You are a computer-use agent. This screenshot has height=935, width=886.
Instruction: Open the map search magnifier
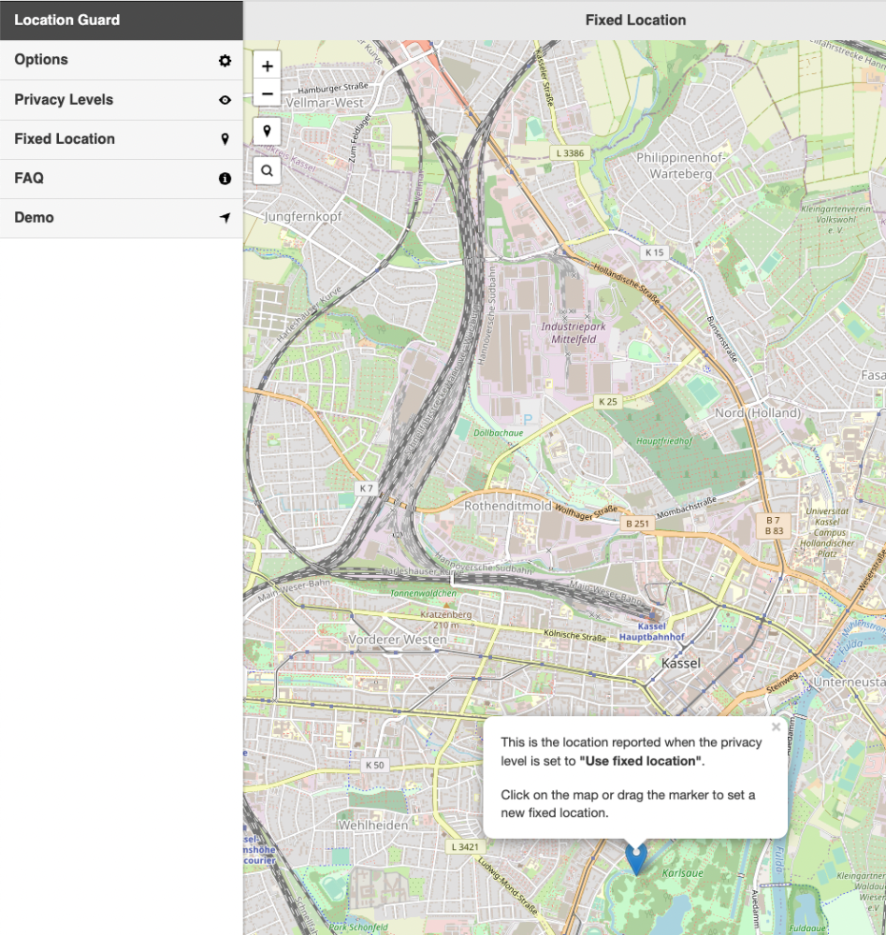(267, 170)
